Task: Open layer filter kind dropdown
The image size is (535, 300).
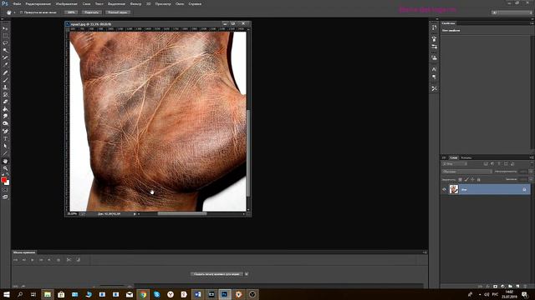Action: [455, 164]
